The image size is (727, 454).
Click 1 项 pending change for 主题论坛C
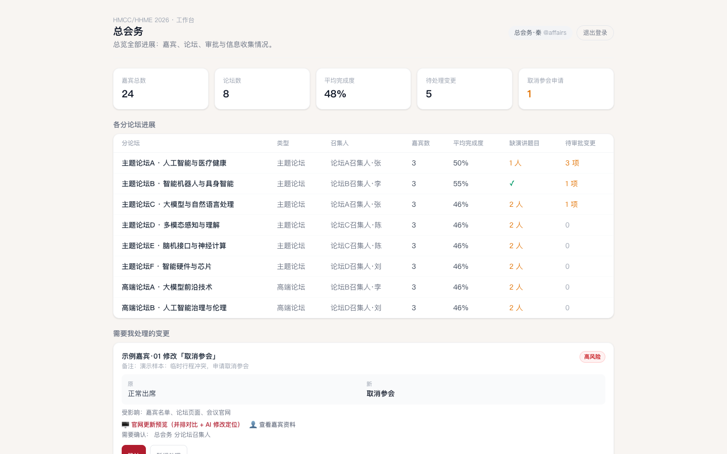tap(572, 204)
